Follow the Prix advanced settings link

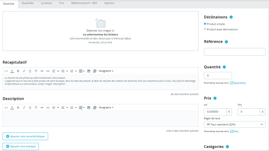[234, 131]
